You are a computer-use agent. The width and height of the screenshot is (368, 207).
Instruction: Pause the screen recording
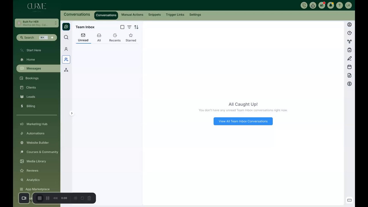pyautogui.click(x=48, y=198)
